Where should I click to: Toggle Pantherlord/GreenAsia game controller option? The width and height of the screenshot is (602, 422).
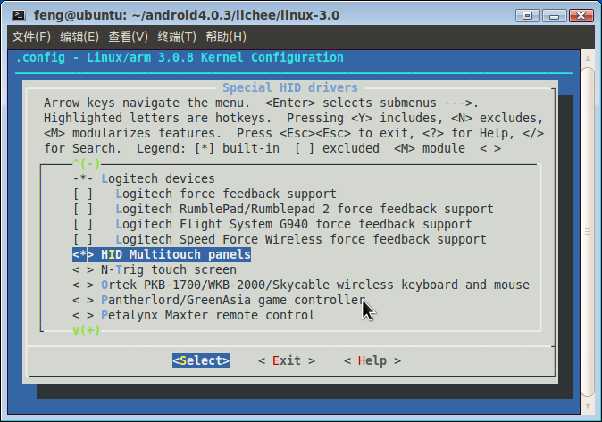(83, 300)
